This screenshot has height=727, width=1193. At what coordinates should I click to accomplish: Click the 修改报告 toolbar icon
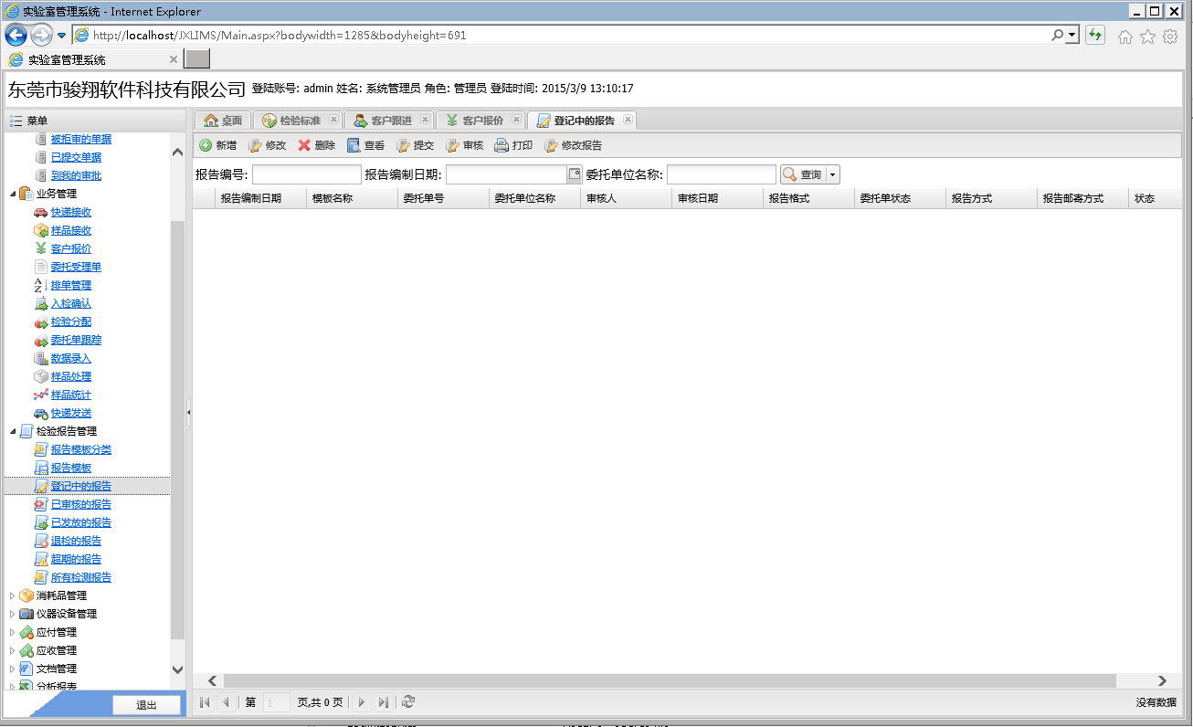tap(552, 145)
